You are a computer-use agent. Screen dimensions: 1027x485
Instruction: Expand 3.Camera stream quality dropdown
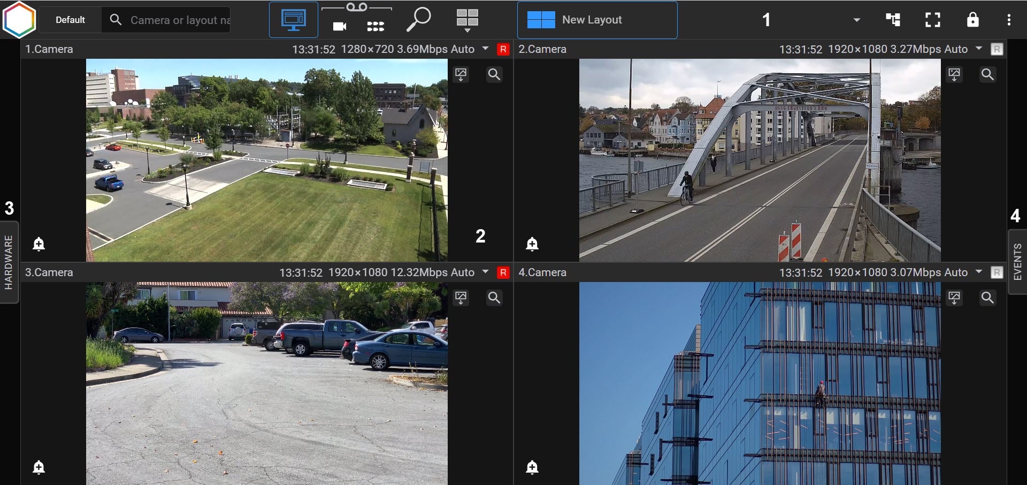(x=485, y=272)
